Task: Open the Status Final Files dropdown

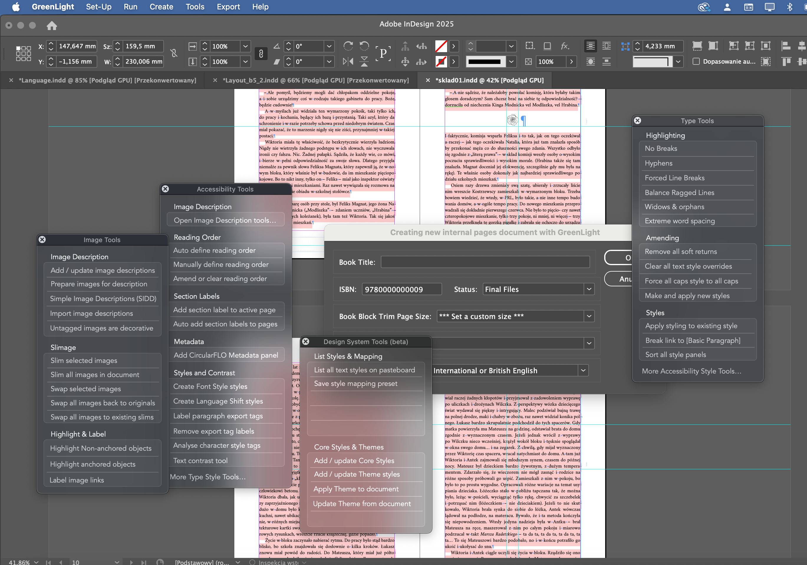Action: 589,289
